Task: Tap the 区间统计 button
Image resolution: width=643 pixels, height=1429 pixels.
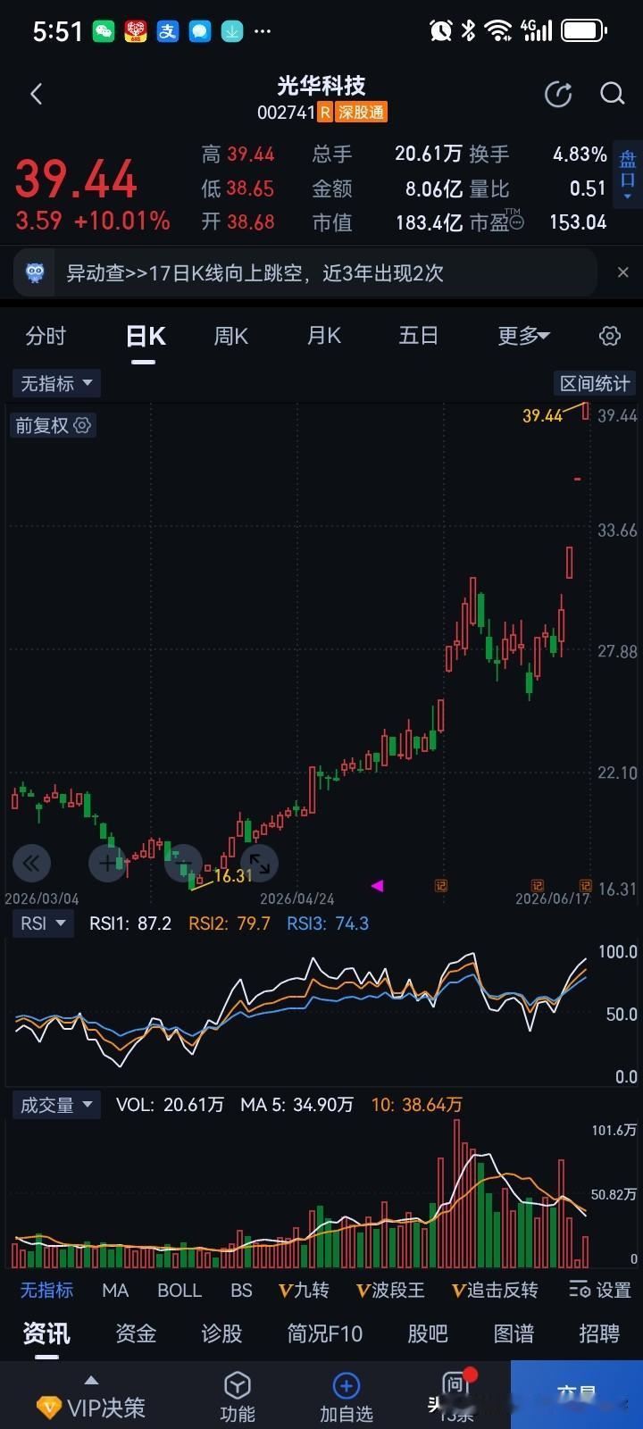Action: click(595, 383)
